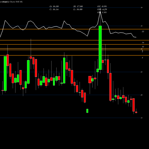This screenshot has width=149, height=149.
Task: Click the orange level label "22"
Action: click(143, 32)
